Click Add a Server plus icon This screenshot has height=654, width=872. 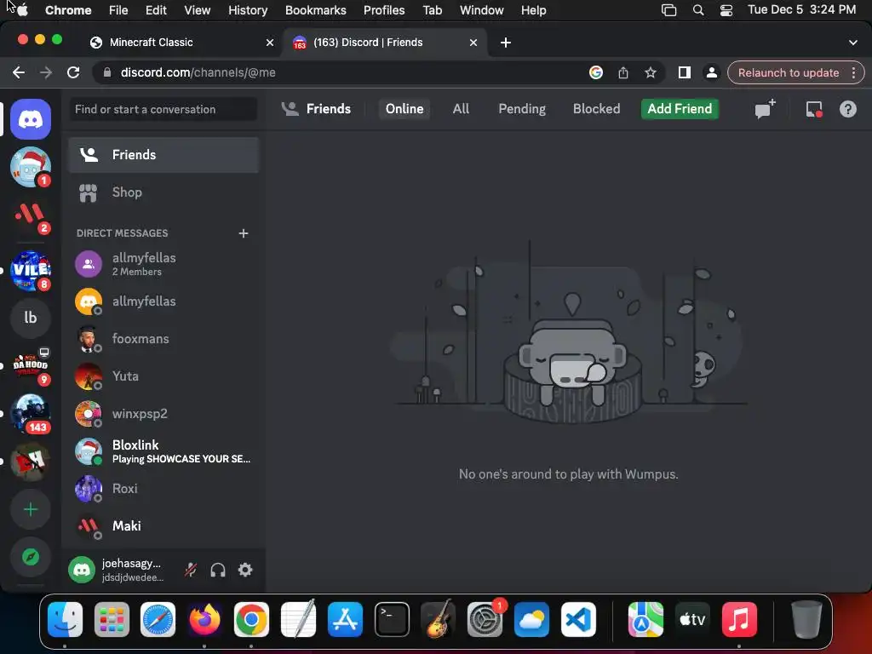(31, 509)
